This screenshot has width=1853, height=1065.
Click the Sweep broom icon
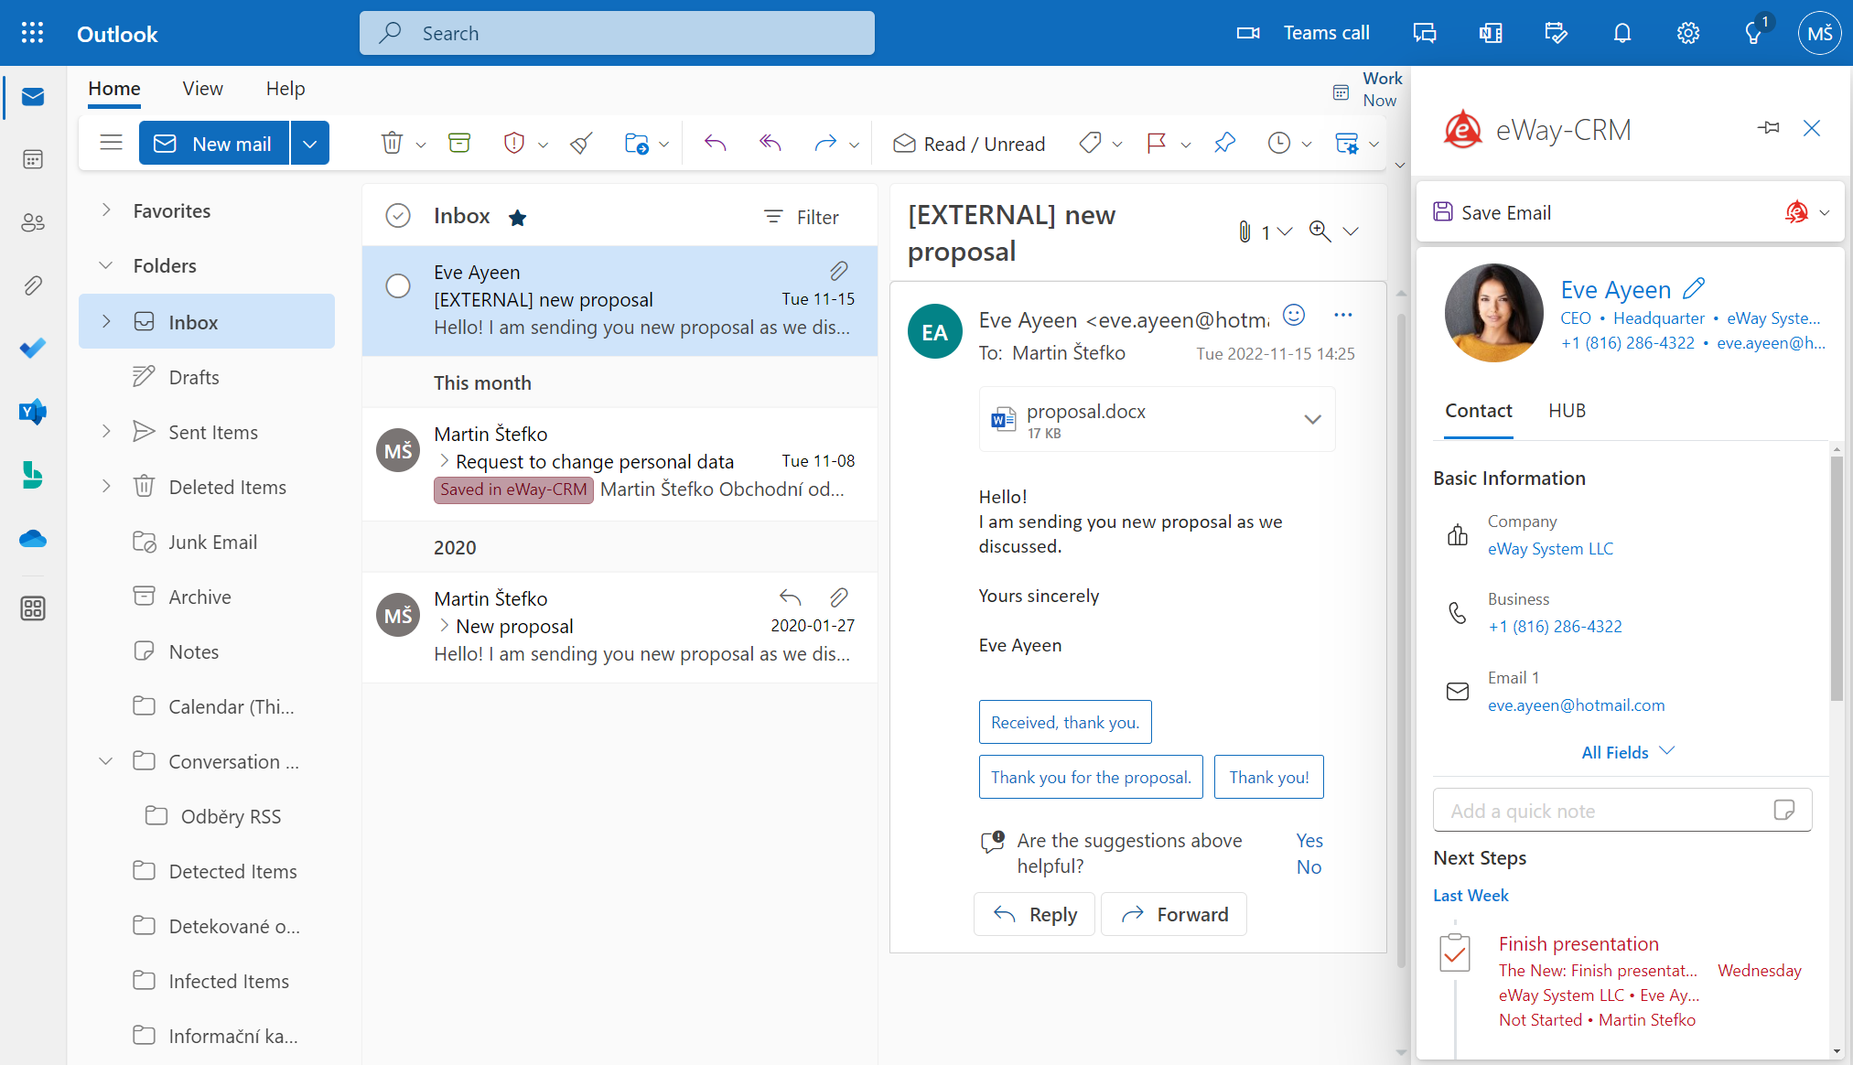(581, 144)
